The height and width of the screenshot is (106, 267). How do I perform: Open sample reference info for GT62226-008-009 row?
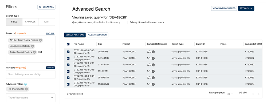153,78
